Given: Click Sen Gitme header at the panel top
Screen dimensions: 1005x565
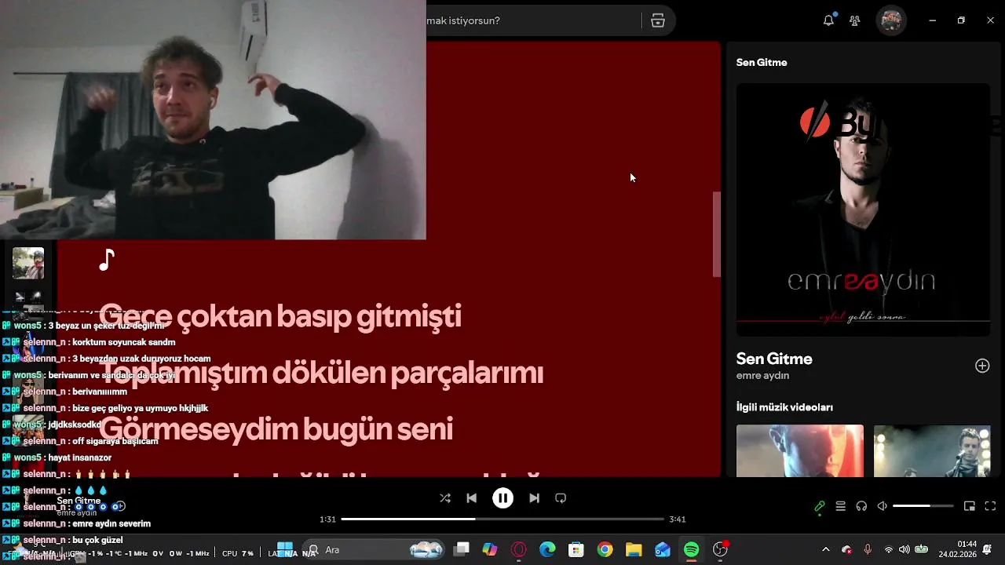Looking at the screenshot, I should tap(762, 63).
